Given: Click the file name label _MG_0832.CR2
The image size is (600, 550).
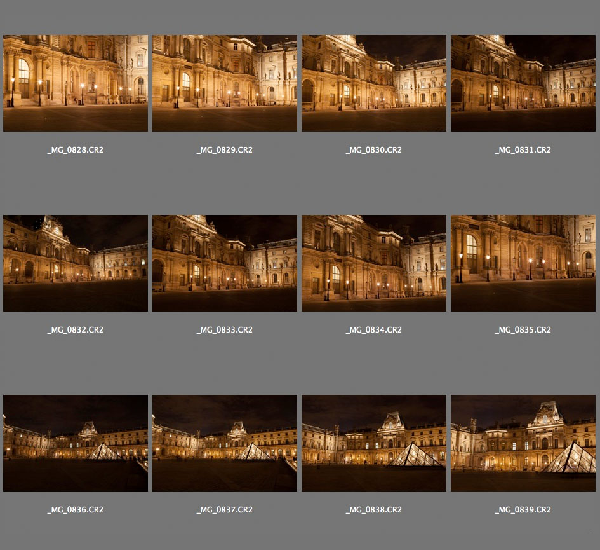Looking at the screenshot, I should pyautogui.click(x=76, y=330).
